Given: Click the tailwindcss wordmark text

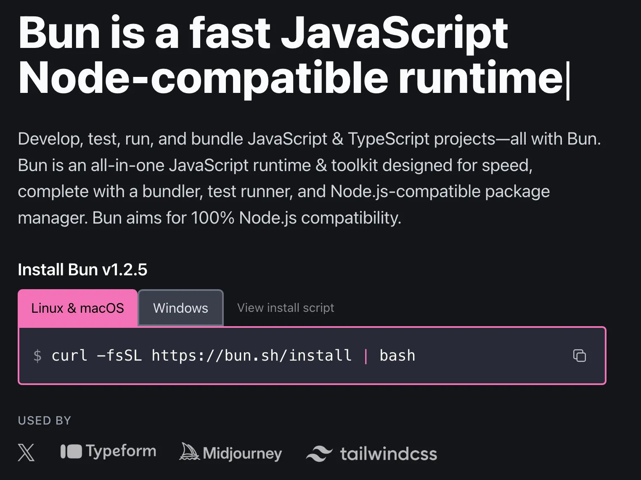Looking at the screenshot, I should click(x=388, y=454).
